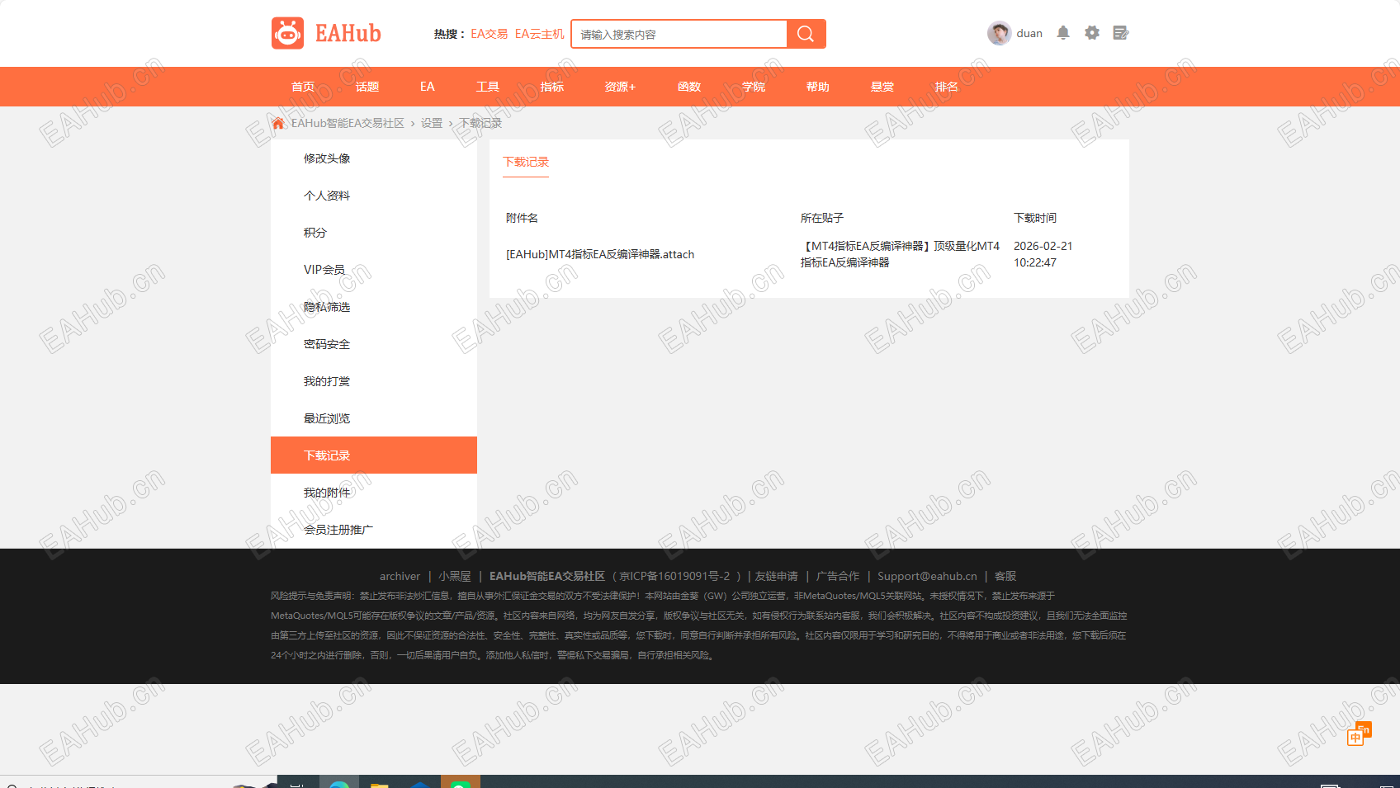Click the compose post icon

tap(1120, 33)
